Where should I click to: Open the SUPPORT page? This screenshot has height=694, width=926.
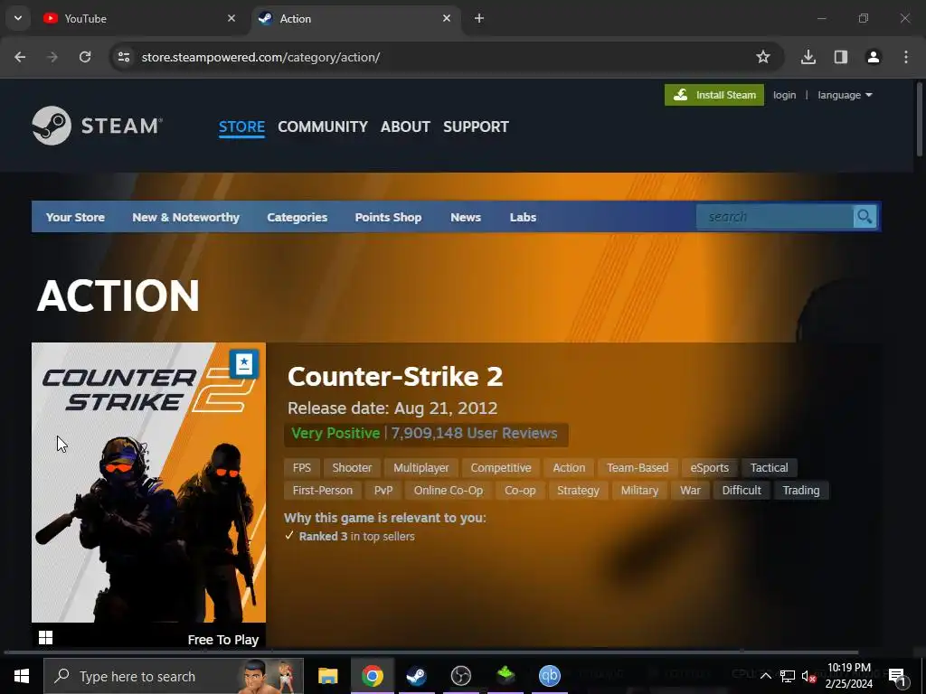(476, 127)
